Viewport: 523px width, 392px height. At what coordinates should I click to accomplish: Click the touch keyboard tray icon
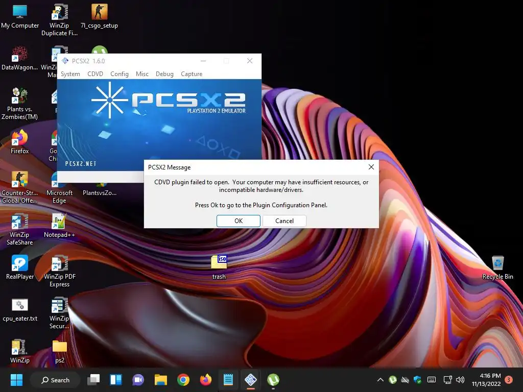tap(431, 380)
